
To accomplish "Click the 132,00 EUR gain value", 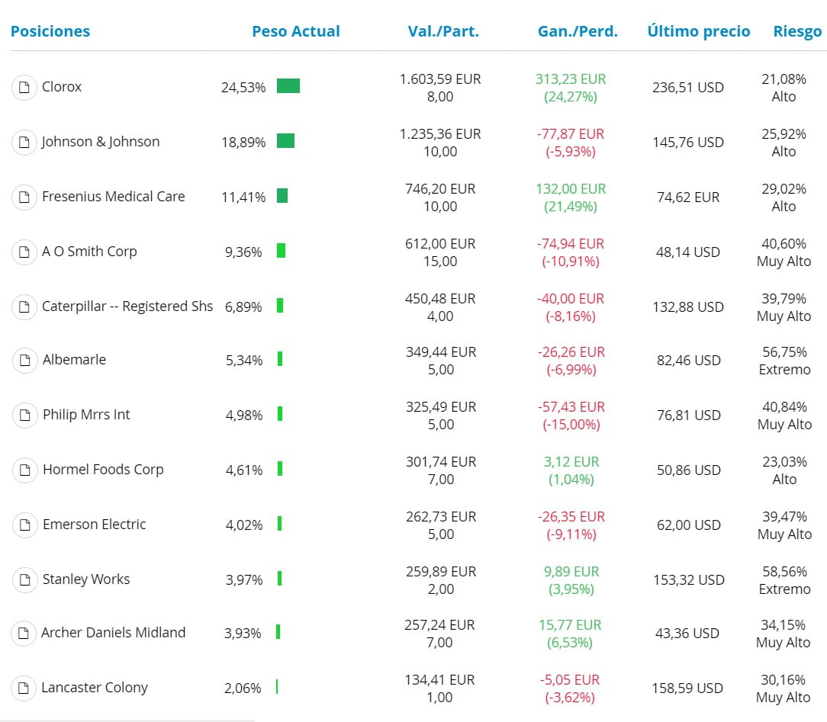I will [571, 188].
